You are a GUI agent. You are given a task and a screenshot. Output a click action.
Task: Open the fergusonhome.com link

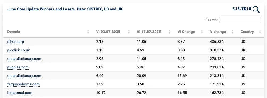(23, 84)
